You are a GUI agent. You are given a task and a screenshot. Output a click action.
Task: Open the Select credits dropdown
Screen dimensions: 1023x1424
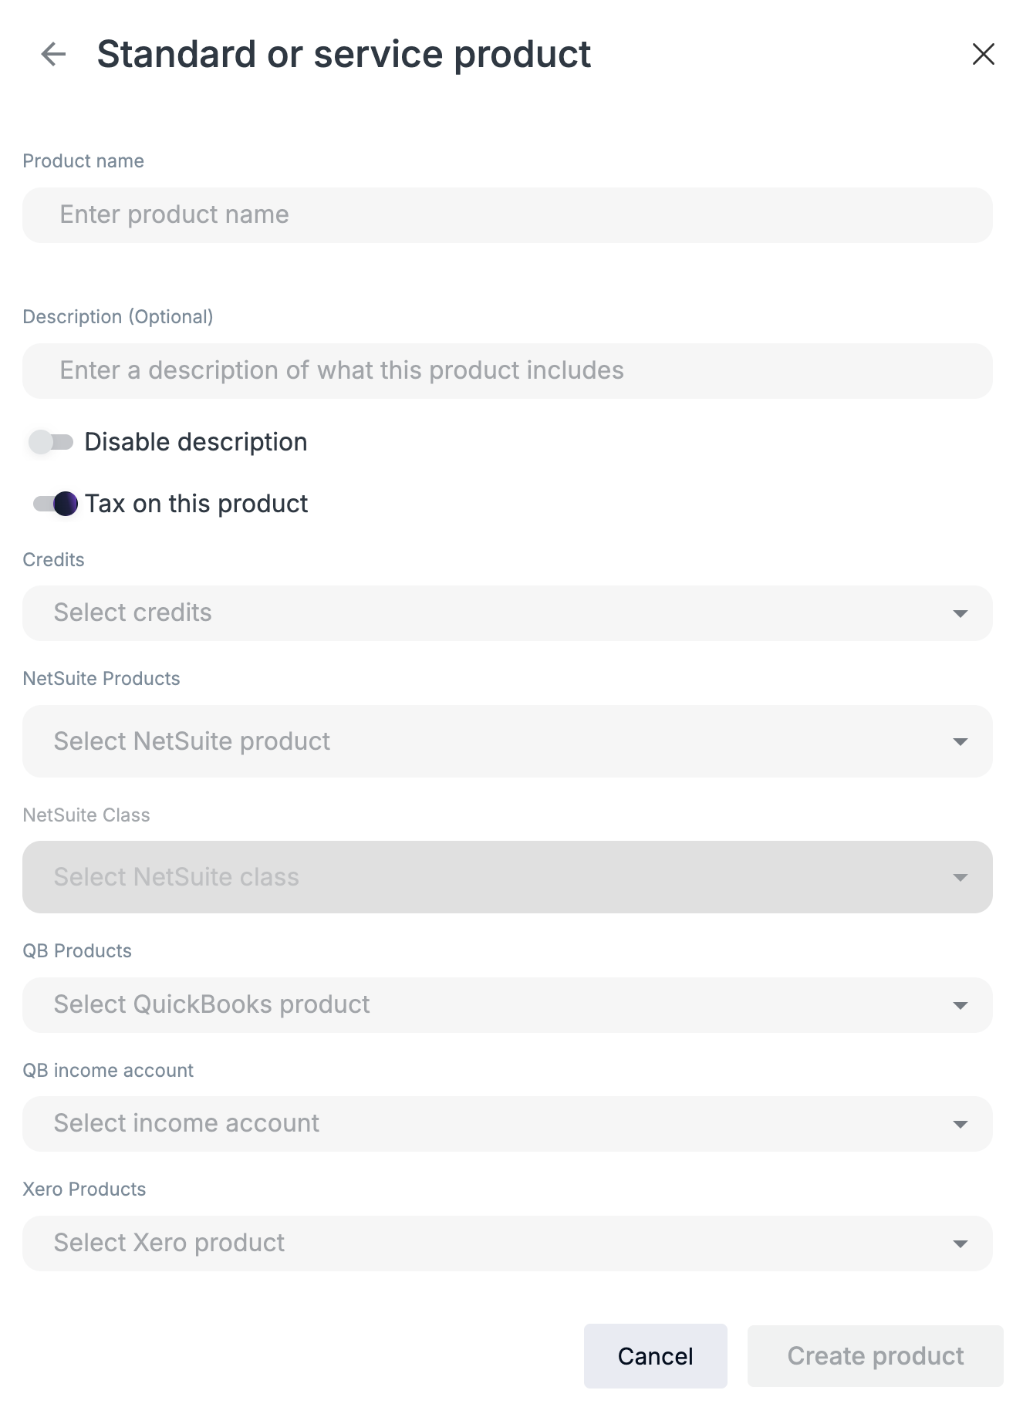coord(508,613)
